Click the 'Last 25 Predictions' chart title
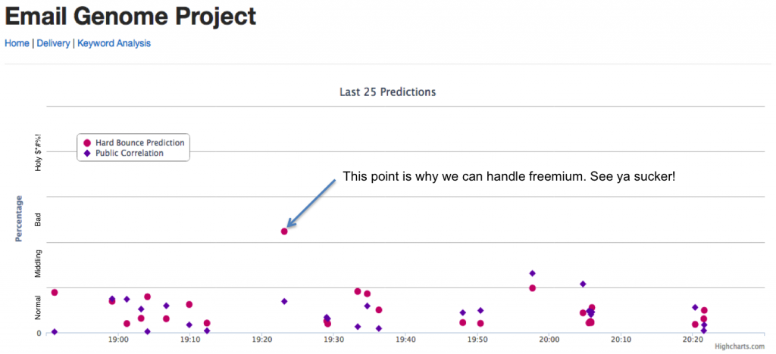The width and height of the screenshot is (776, 354). tap(387, 92)
